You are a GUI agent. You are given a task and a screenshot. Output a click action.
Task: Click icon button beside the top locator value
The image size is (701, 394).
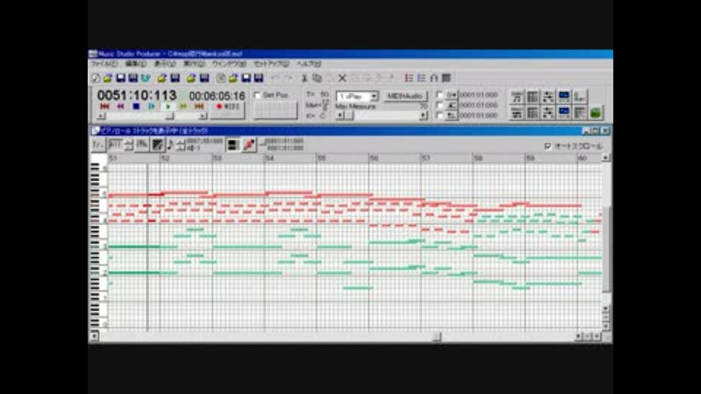pyautogui.click(x=451, y=95)
